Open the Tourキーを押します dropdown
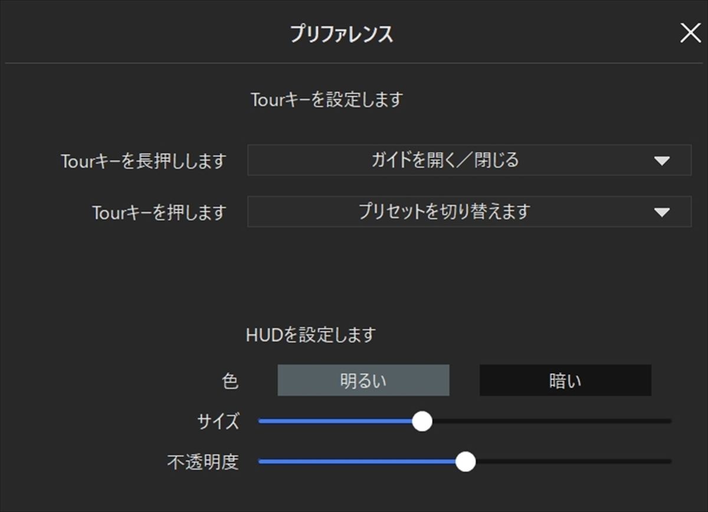This screenshot has width=708, height=512. (x=469, y=212)
